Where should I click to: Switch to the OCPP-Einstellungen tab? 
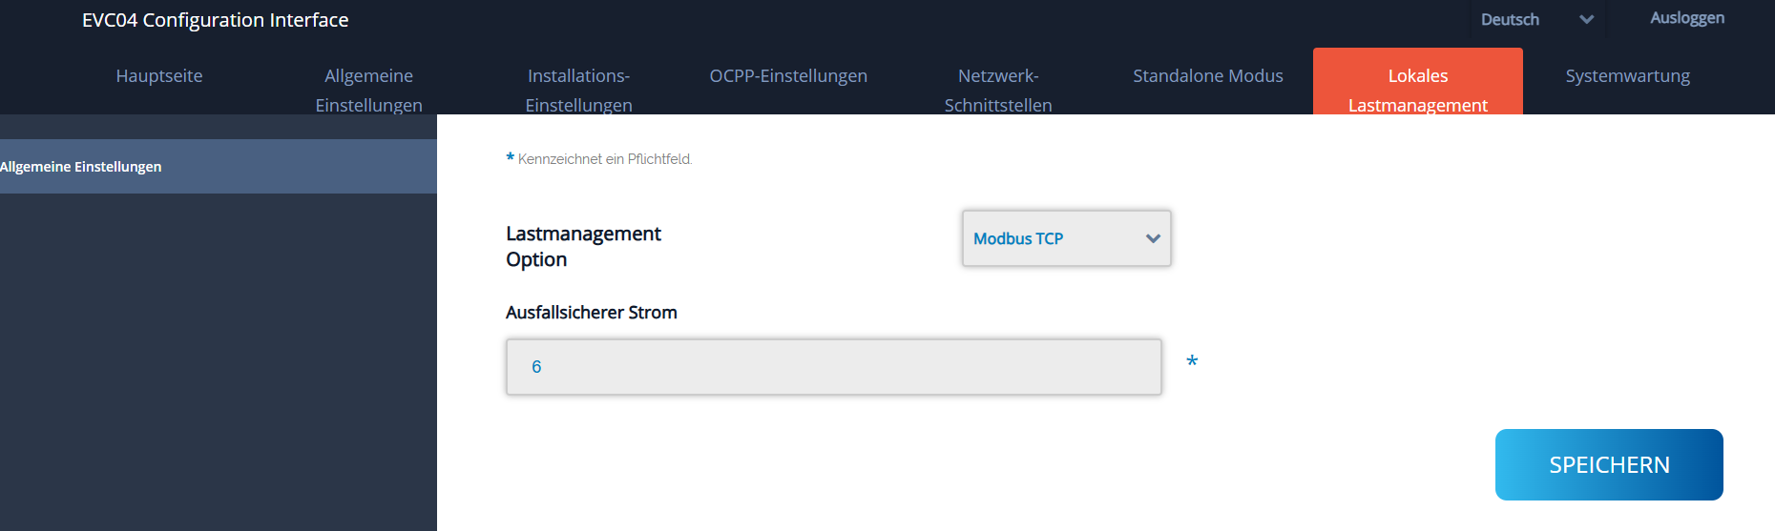(x=788, y=76)
